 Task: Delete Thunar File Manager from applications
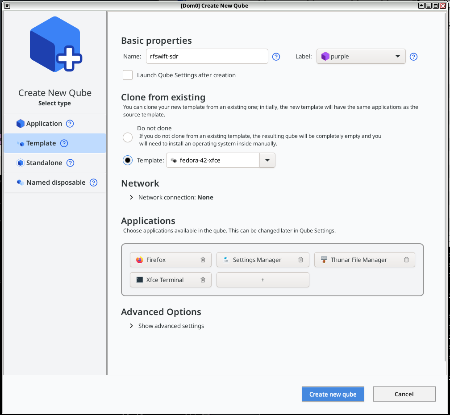pyautogui.click(x=406, y=259)
